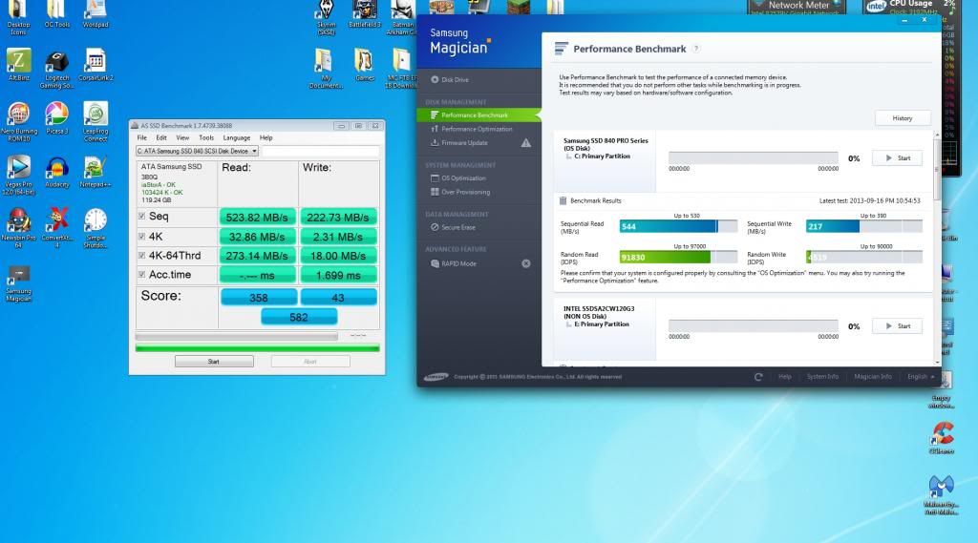The image size is (978, 543).
Task: Open the File menu in AS SSD Benchmark
Action: (x=142, y=137)
